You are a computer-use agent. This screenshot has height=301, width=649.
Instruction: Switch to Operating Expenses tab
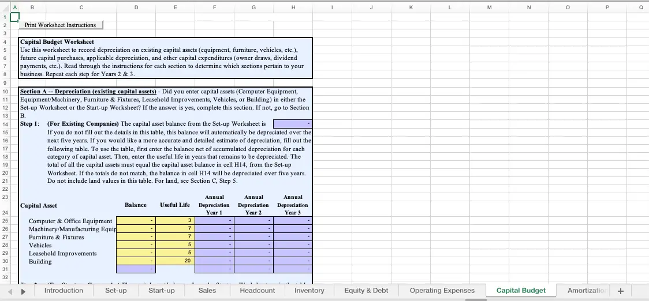coord(442,291)
